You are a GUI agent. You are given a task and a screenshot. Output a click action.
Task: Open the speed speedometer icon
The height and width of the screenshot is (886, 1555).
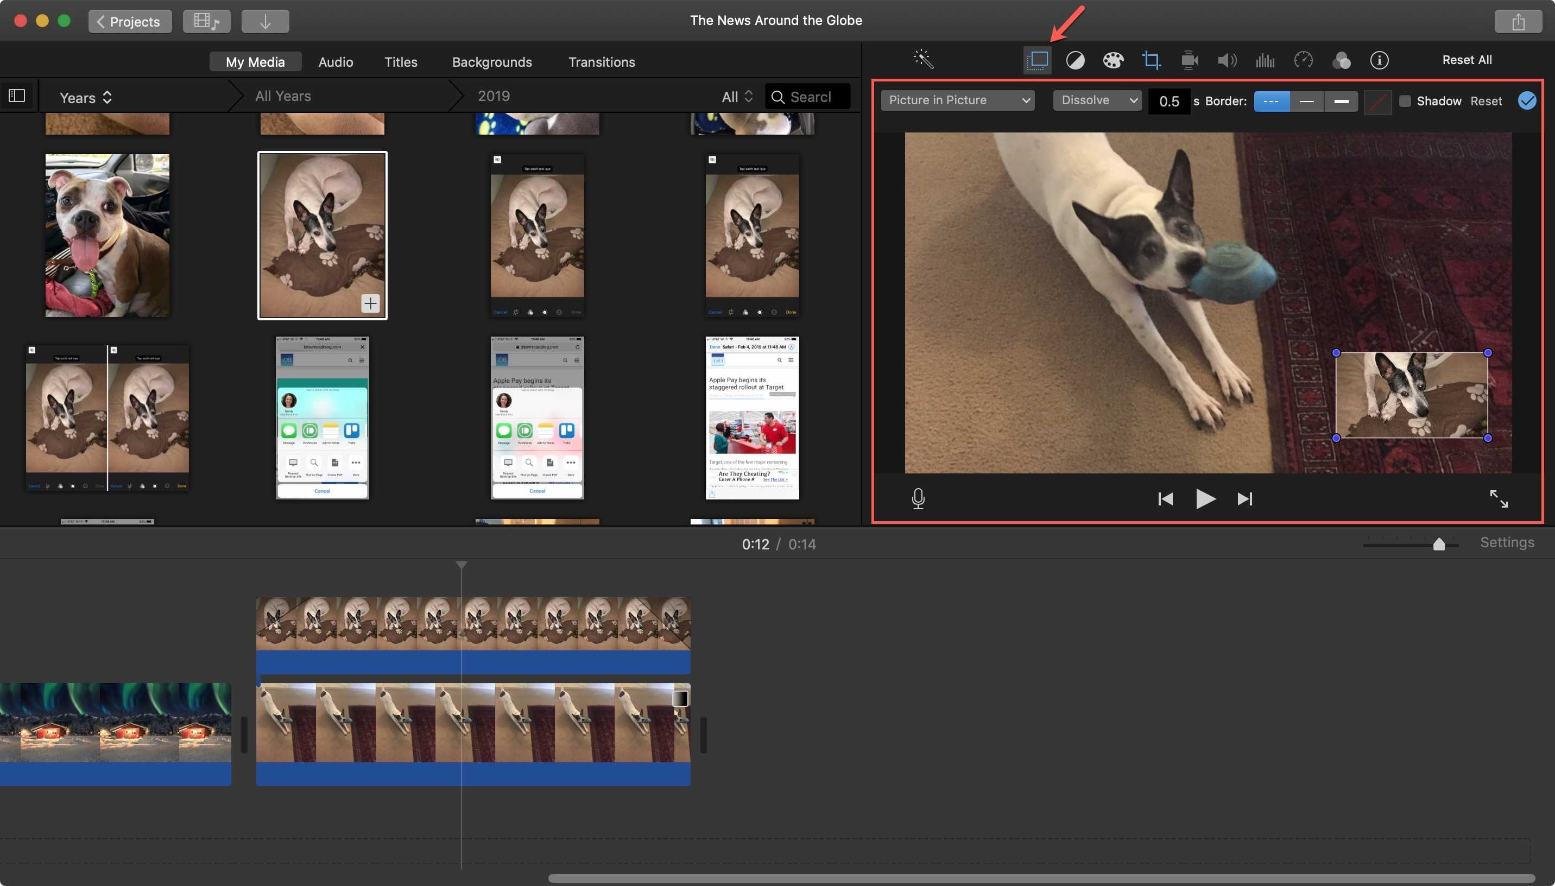tap(1303, 60)
